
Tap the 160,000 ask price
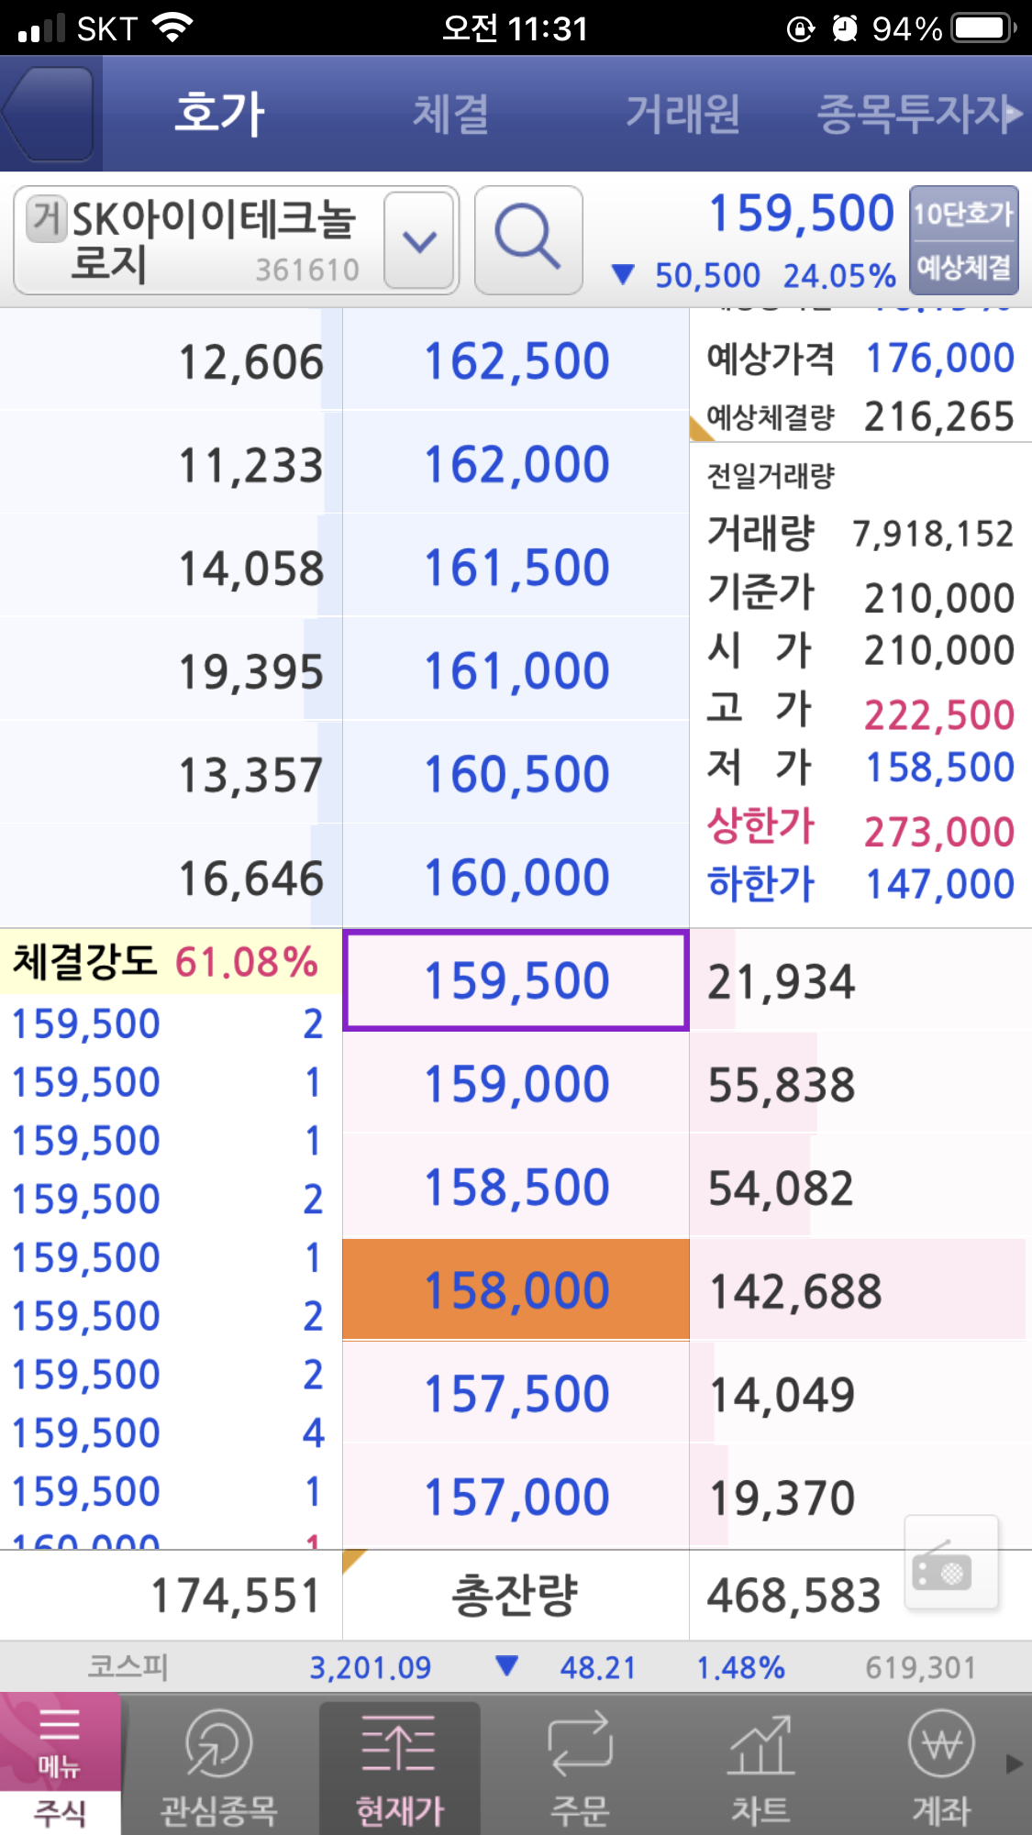coord(516,878)
